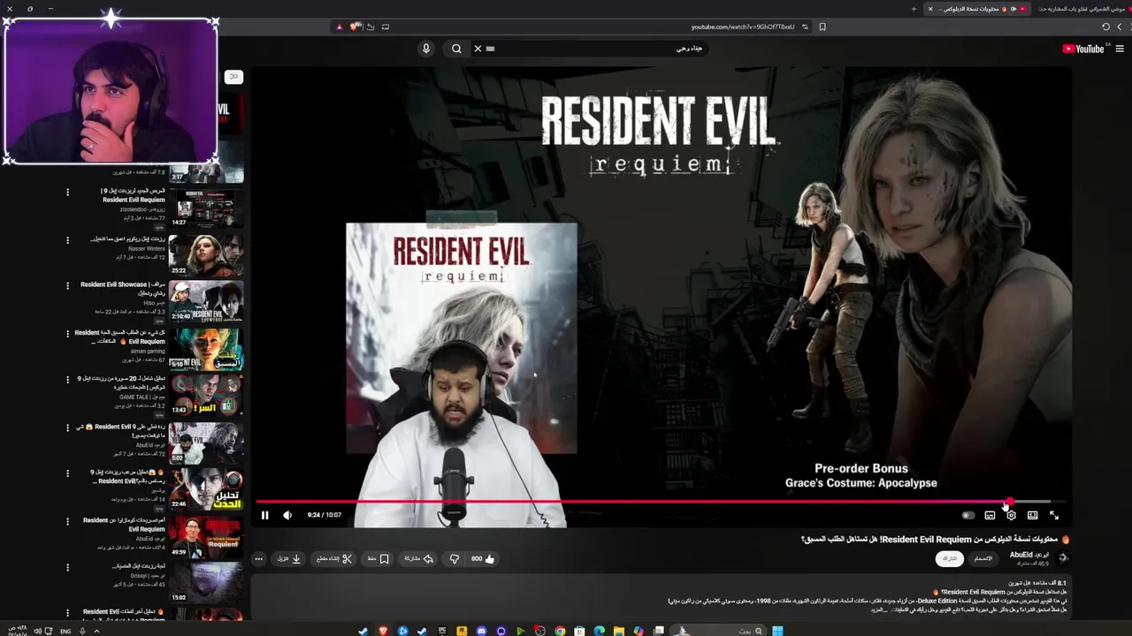Toggle the autoplay switch in player
The height and width of the screenshot is (636, 1132).
point(968,515)
